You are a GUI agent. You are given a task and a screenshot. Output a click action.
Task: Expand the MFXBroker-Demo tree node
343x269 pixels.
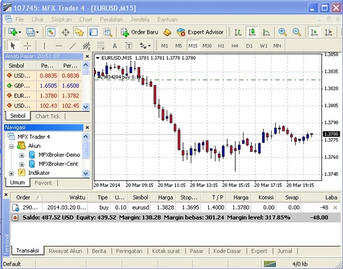coord(22,155)
